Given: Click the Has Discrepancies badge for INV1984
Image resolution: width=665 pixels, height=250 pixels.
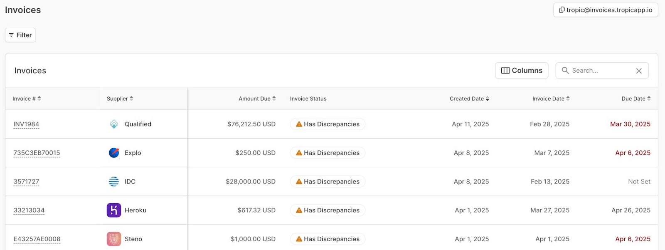Looking at the screenshot, I should (x=328, y=124).
